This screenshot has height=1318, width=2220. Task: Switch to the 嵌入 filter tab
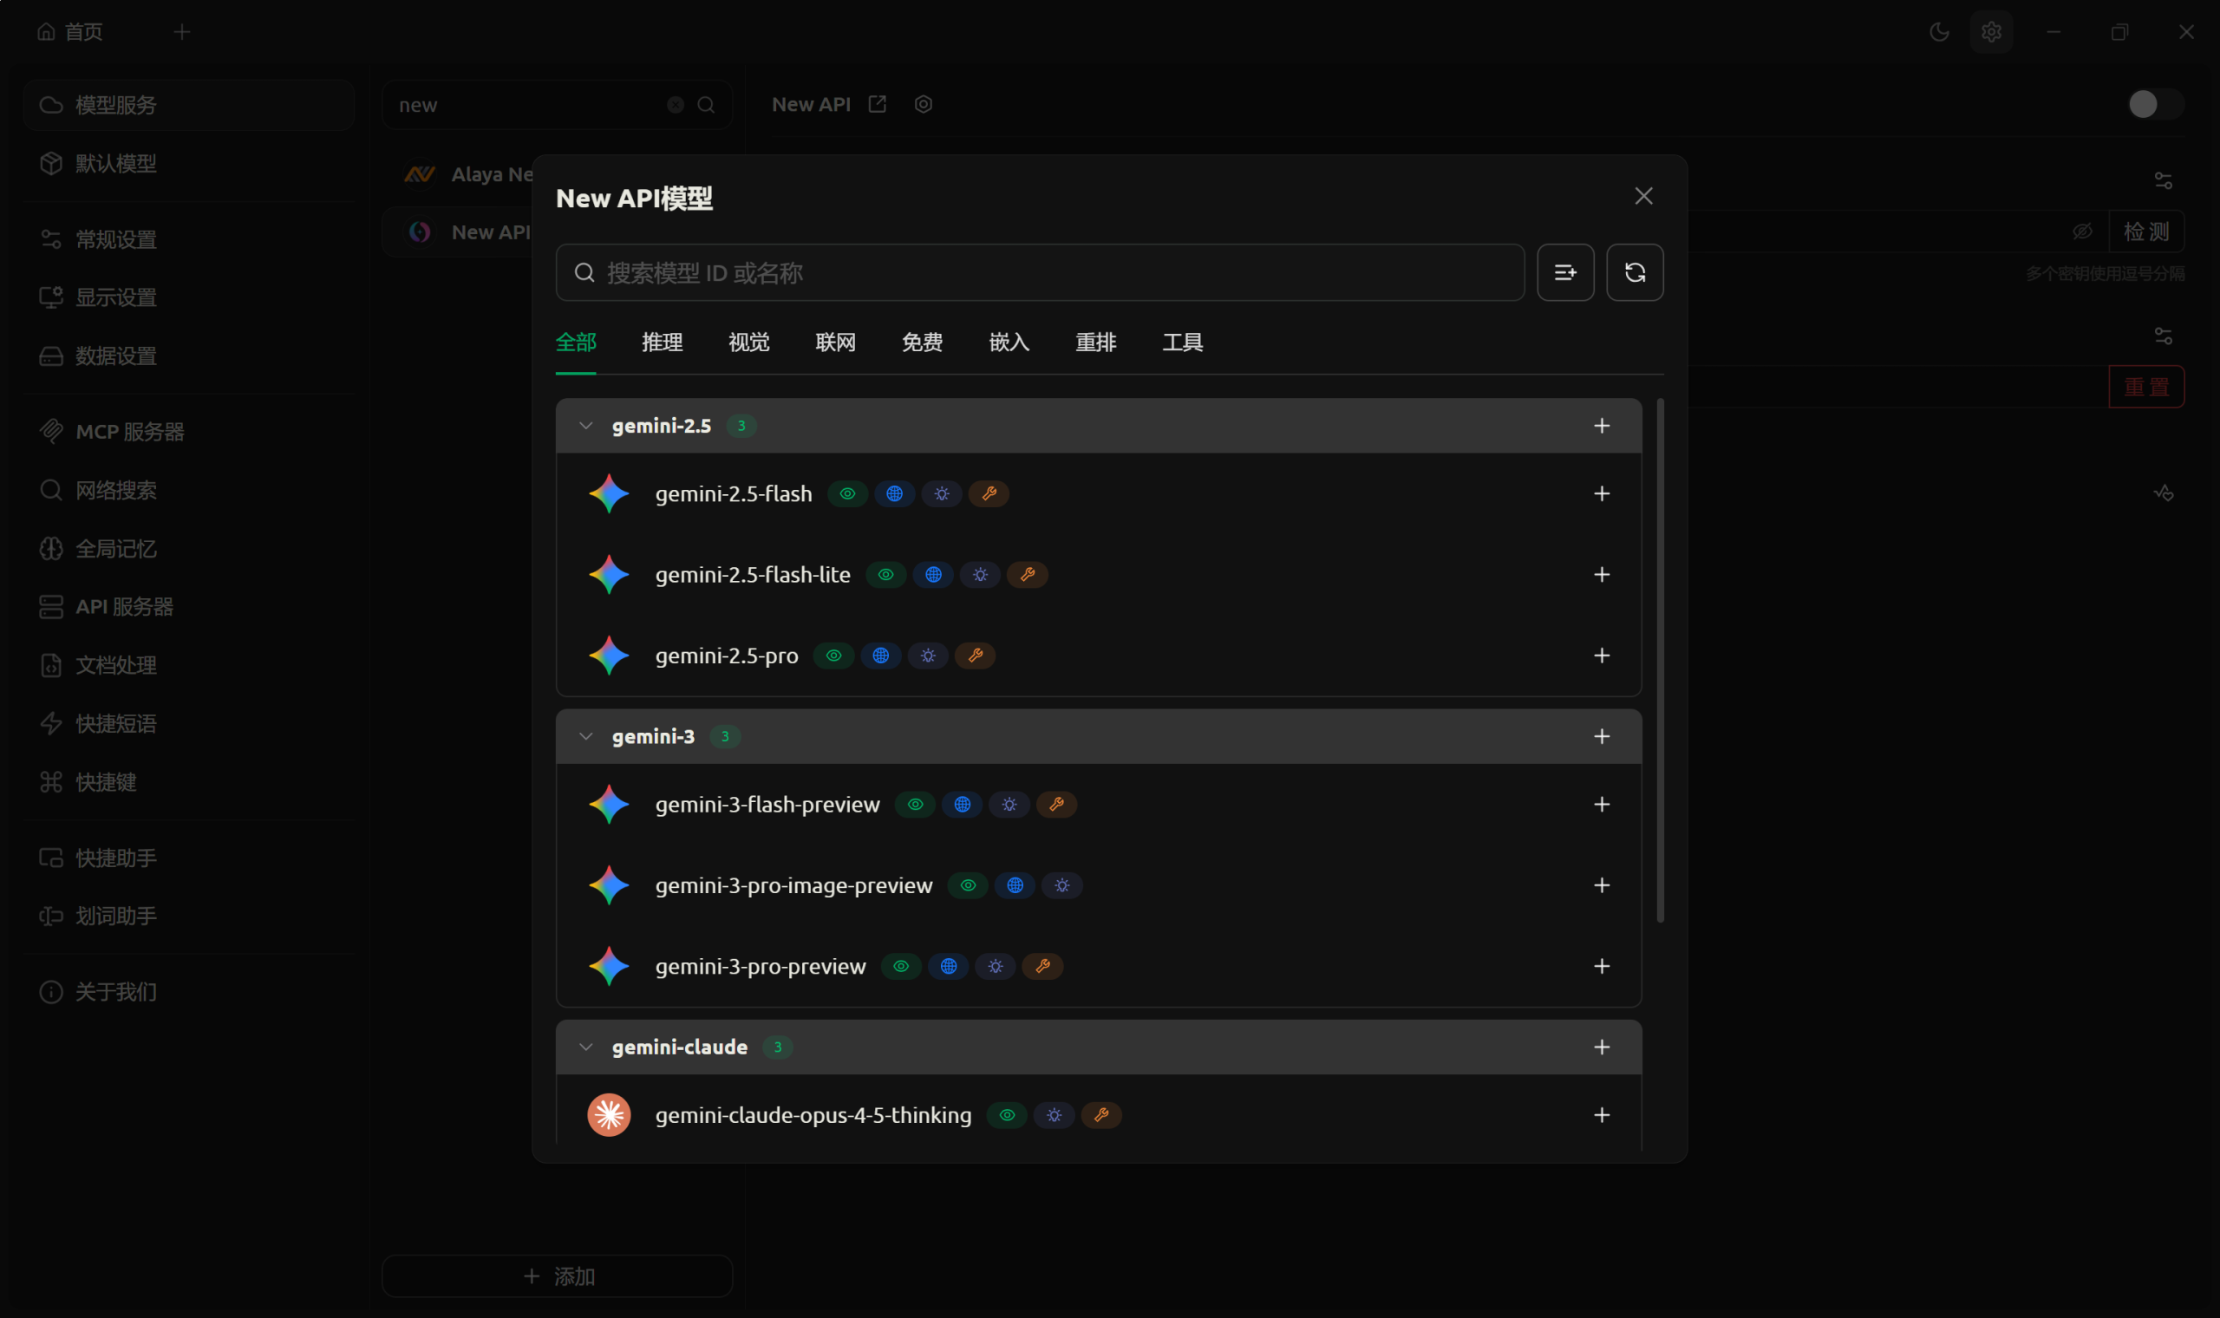tap(1009, 343)
